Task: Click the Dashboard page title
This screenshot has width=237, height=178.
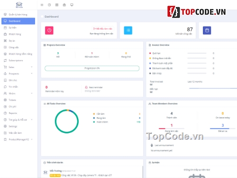Action: coord(52,17)
